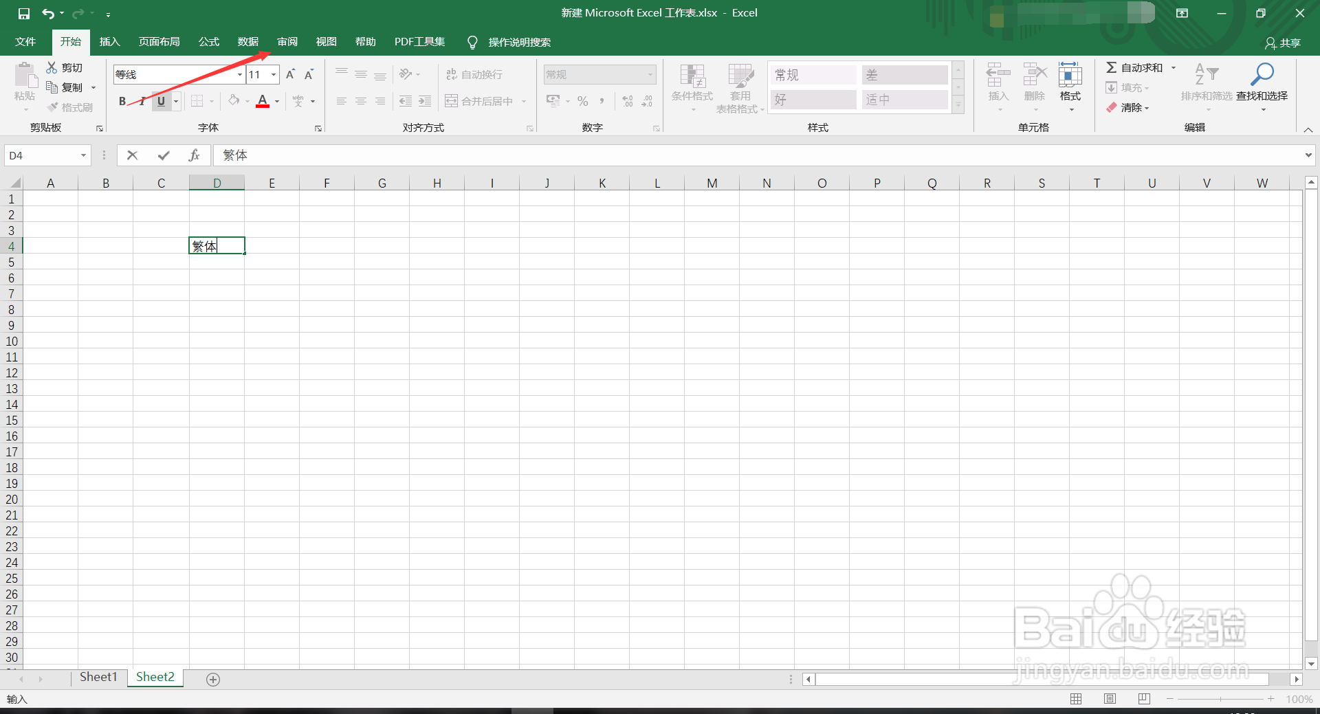Toggle Italic formatting

pos(142,101)
